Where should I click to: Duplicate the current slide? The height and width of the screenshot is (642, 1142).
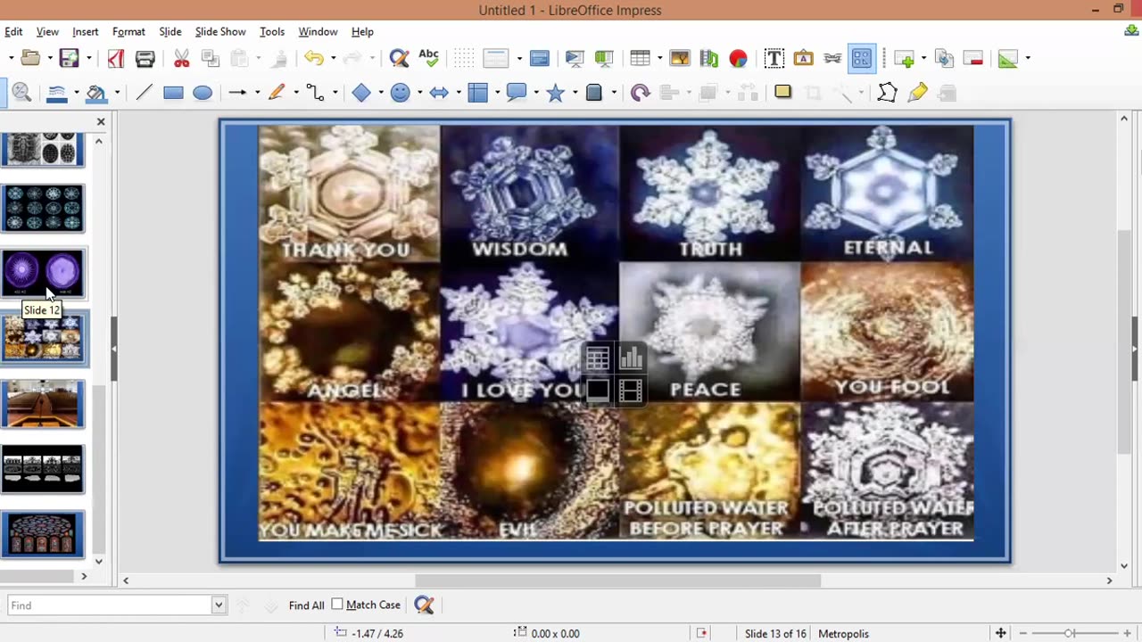[x=944, y=59]
